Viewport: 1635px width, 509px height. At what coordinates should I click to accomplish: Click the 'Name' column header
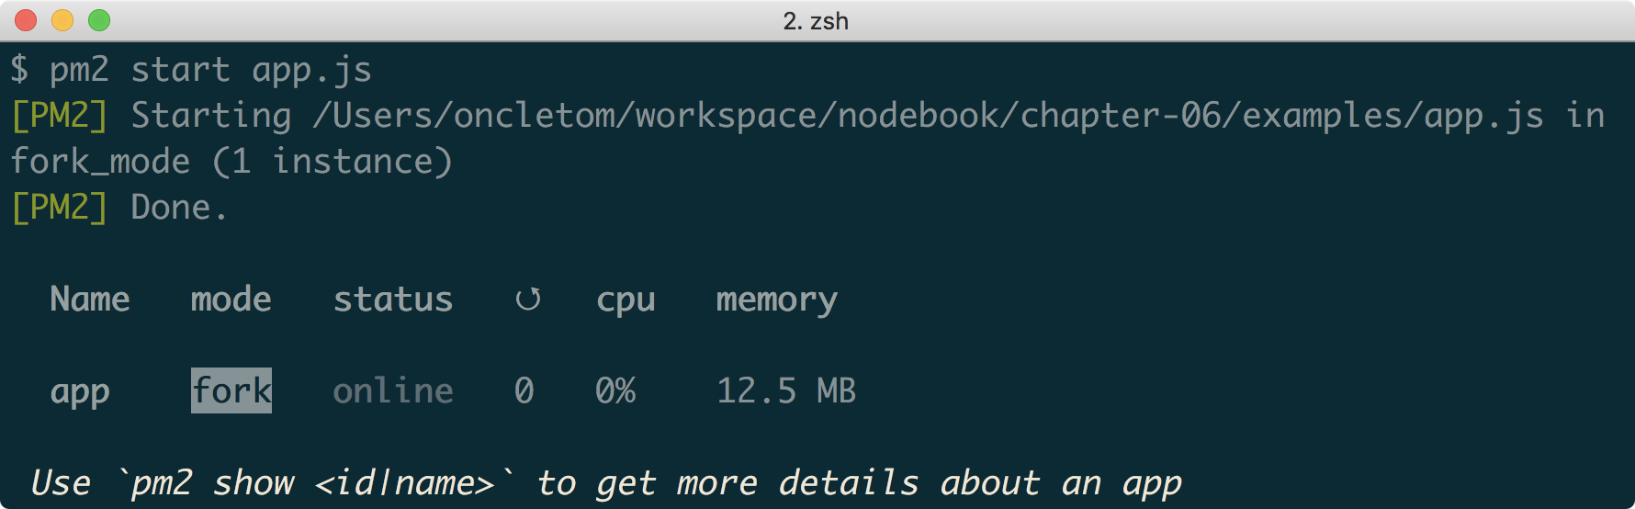[90, 300]
